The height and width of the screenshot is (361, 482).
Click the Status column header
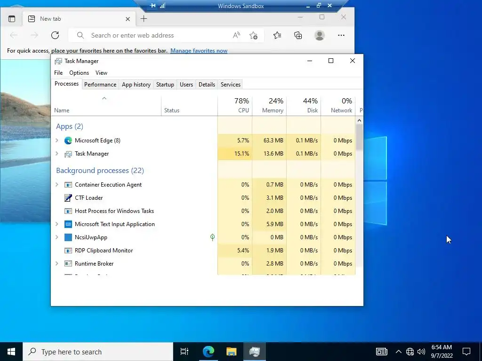[189, 106]
